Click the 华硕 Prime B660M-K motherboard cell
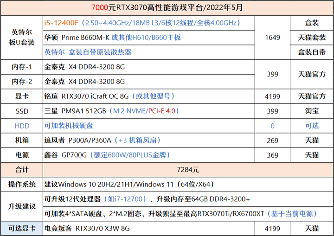The width and height of the screenshot is (334, 236). 149,38
